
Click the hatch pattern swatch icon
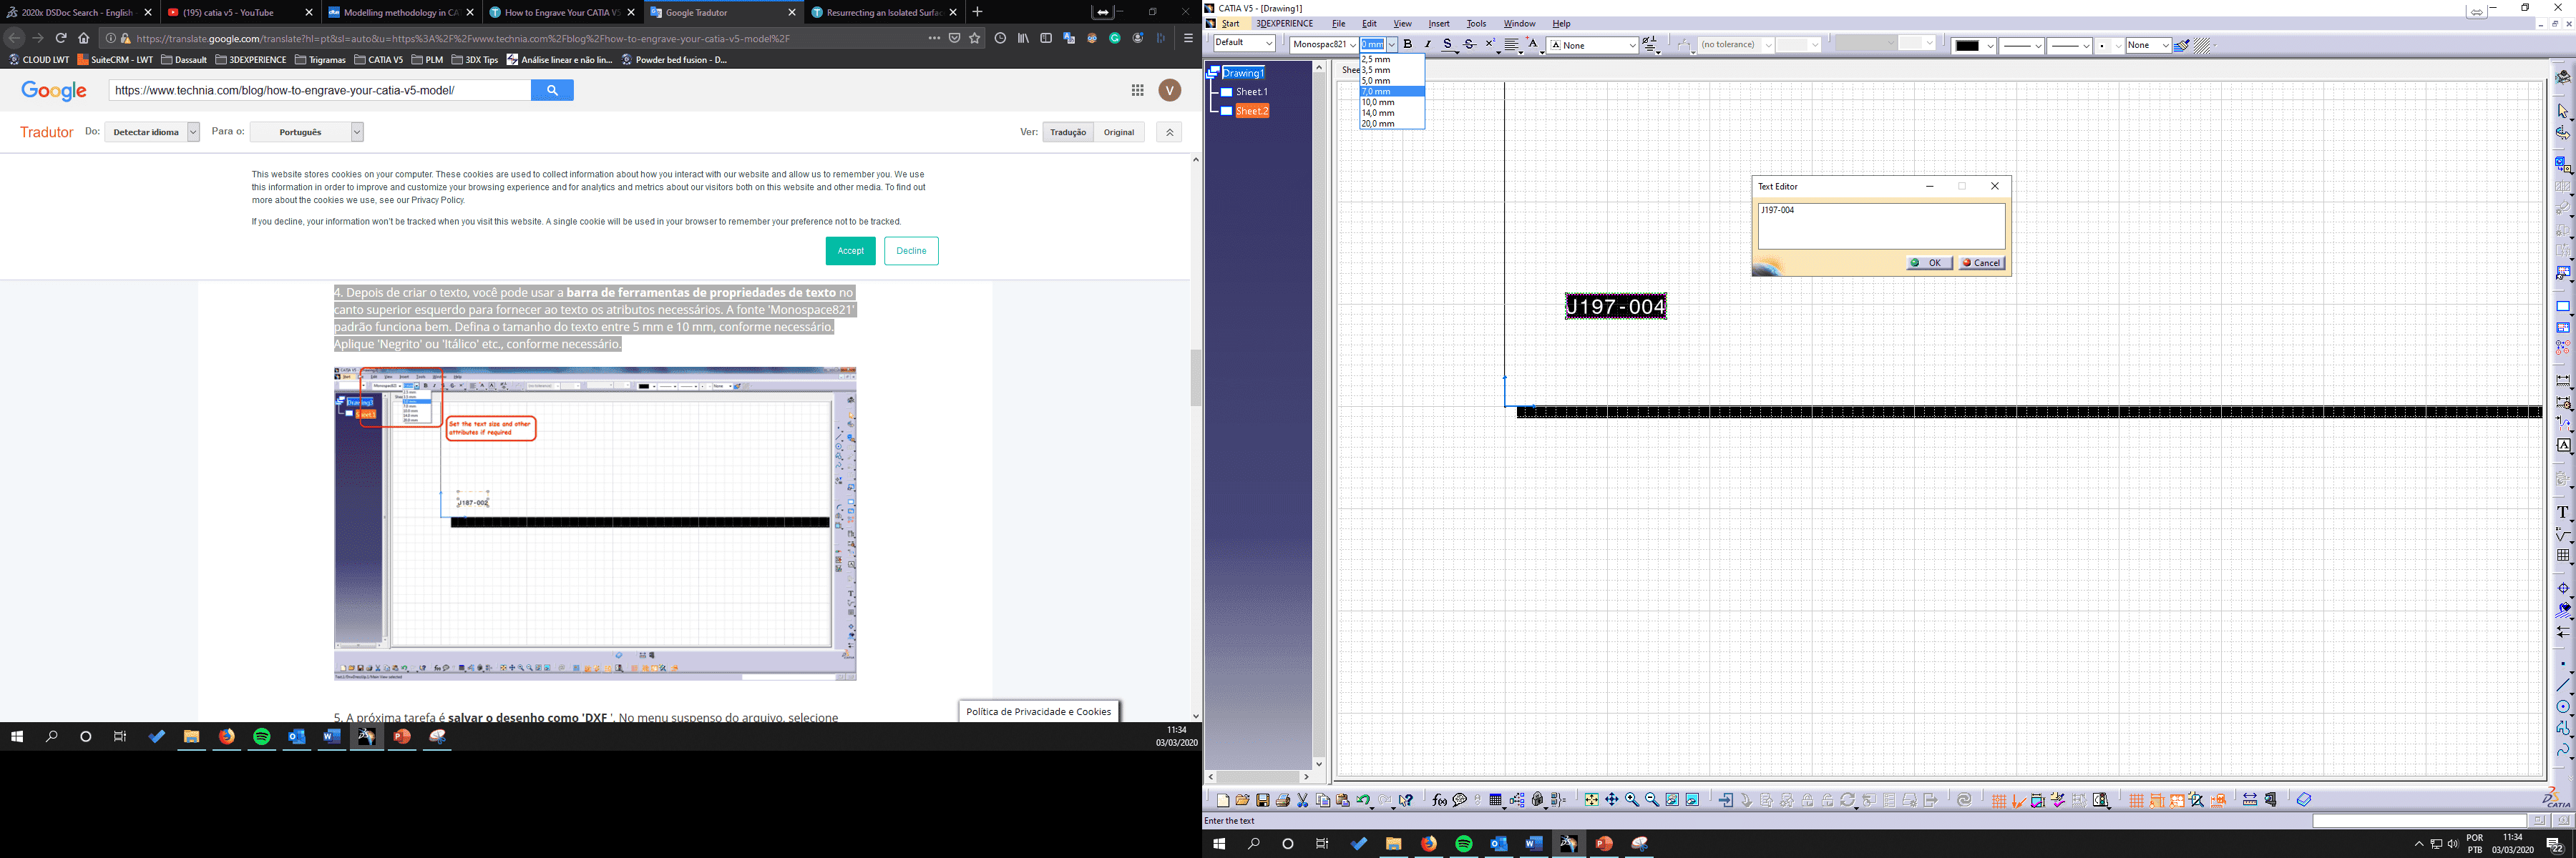2202,45
